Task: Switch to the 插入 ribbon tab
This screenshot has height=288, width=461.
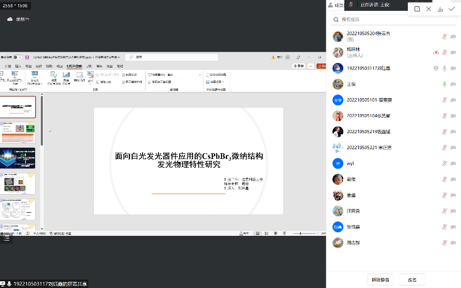Action: coord(19,66)
